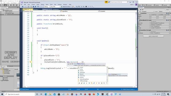Viewport: 171px width, 96px height.
Task: Select Vector3 in the IntelliSense list
Action: coord(93,74)
